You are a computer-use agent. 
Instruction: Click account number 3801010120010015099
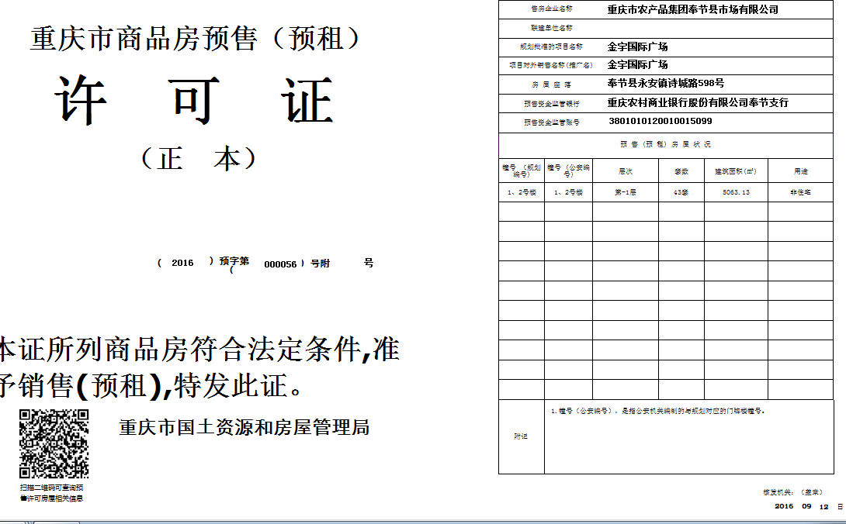(x=660, y=122)
